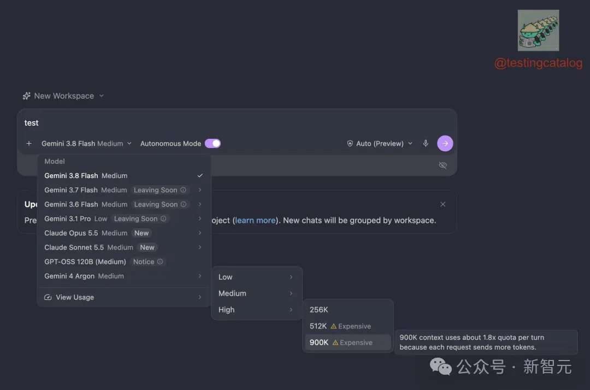Expand the Auto (Preview) dropdown

tap(380, 143)
